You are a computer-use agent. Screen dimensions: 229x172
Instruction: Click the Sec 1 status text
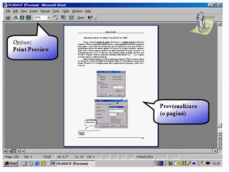coord(28,157)
